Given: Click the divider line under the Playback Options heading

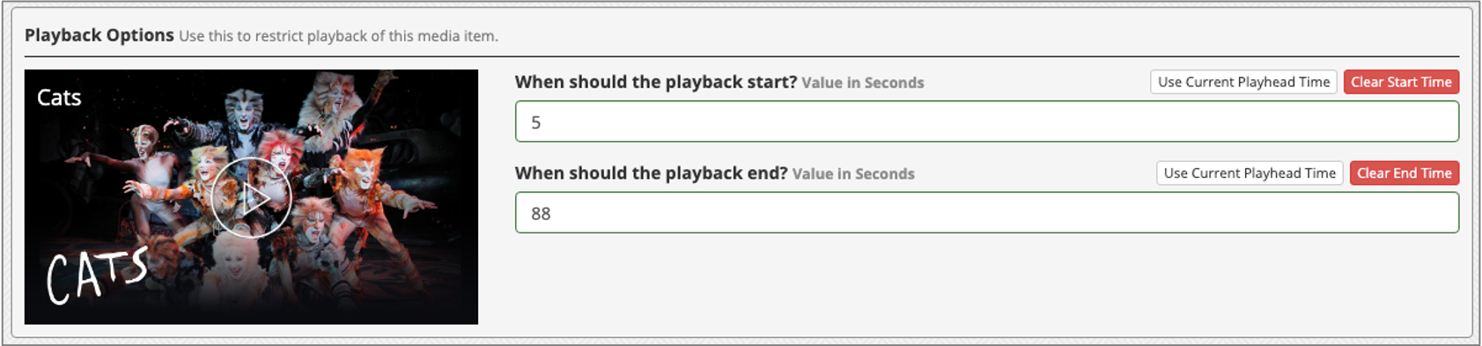Looking at the screenshot, I should pos(741,56).
